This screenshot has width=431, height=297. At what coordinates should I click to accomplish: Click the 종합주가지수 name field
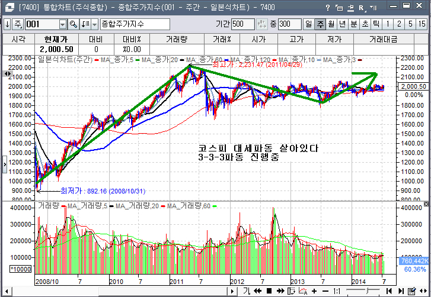tap(135, 24)
